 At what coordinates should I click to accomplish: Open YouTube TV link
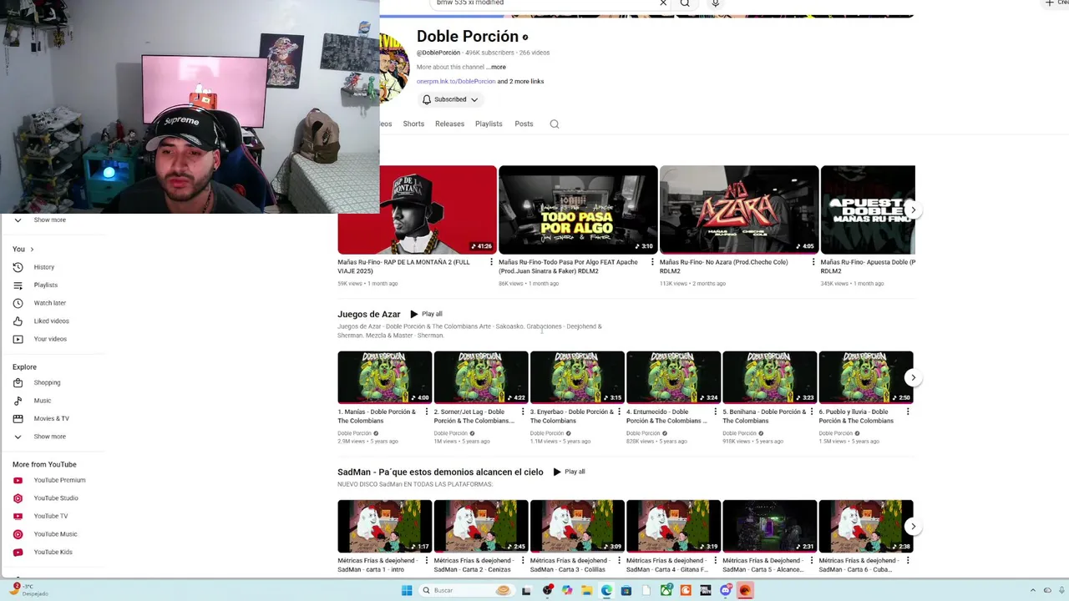(50, 516)
